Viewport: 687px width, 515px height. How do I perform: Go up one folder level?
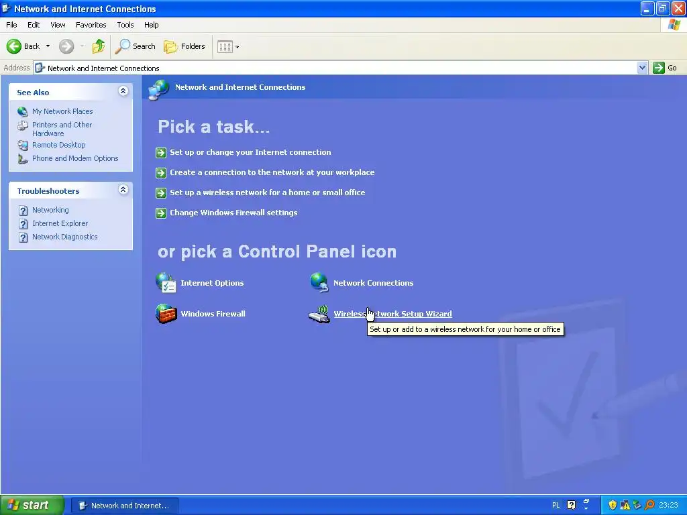99,46
